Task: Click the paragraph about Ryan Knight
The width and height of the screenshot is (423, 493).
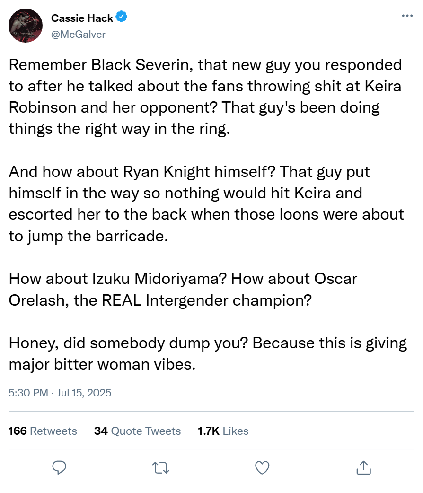Action: point(206,203)
